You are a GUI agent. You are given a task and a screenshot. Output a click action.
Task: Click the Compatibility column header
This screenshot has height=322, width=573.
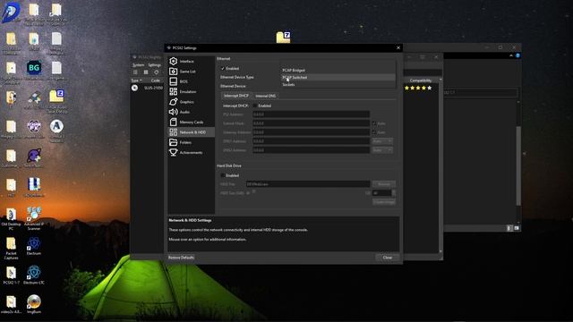coord(421,80)
